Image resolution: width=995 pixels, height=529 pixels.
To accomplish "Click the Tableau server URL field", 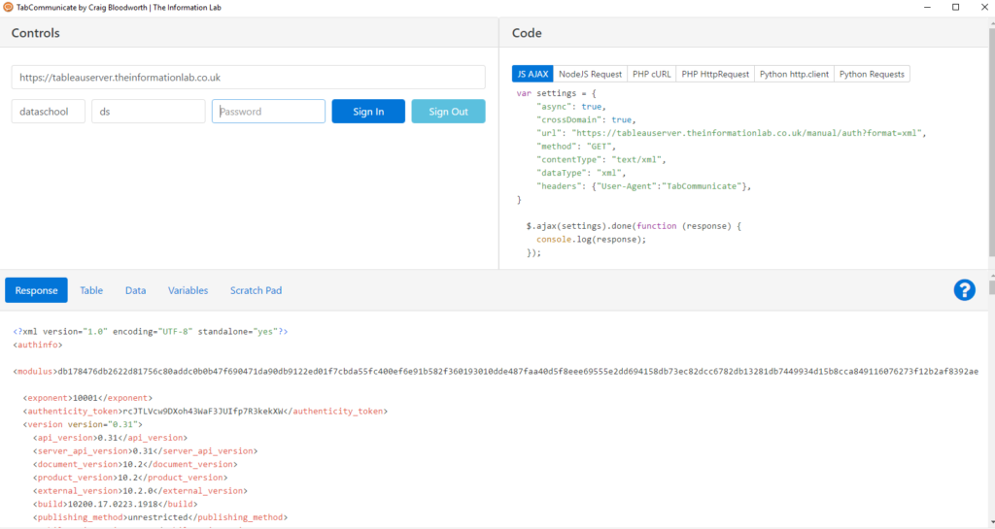I will coord(248,78).
